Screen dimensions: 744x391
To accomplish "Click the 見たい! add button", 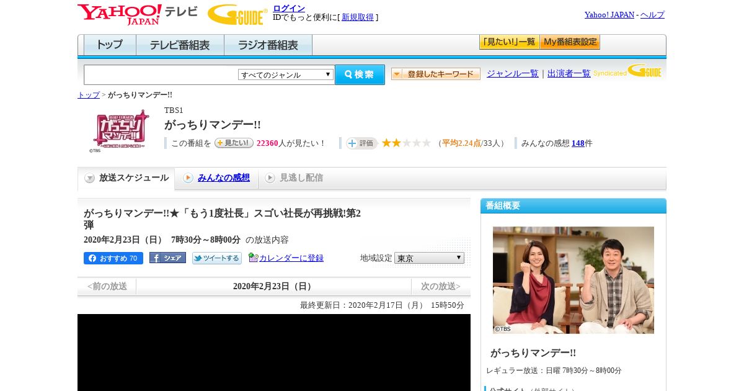I will coord(234,143).
